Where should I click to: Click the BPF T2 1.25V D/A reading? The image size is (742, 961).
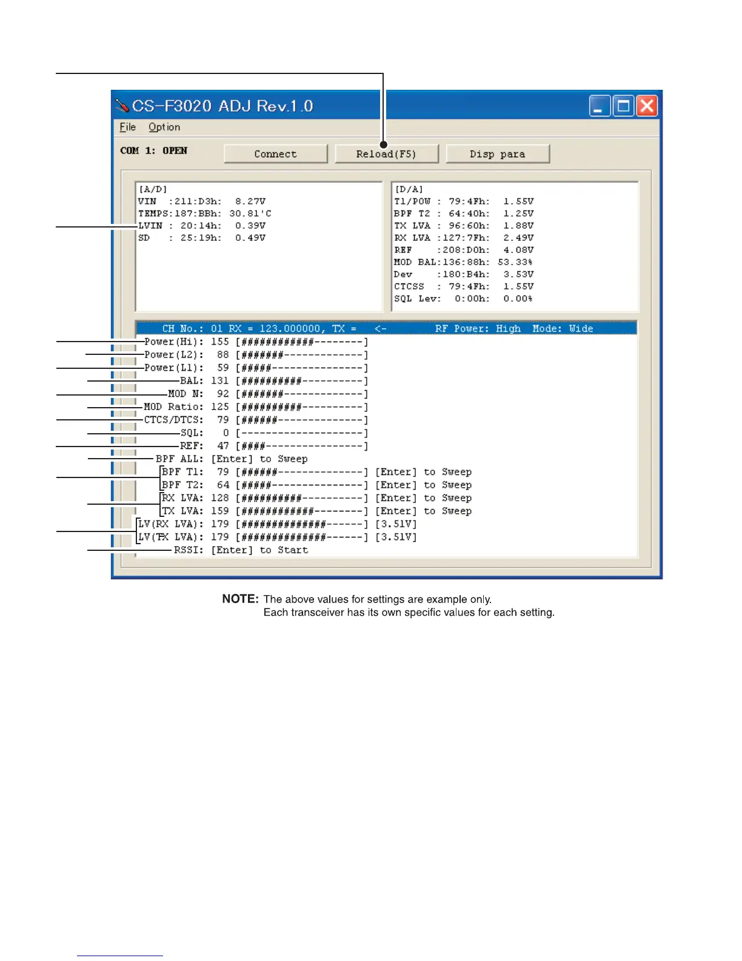[x=464, y=214]
